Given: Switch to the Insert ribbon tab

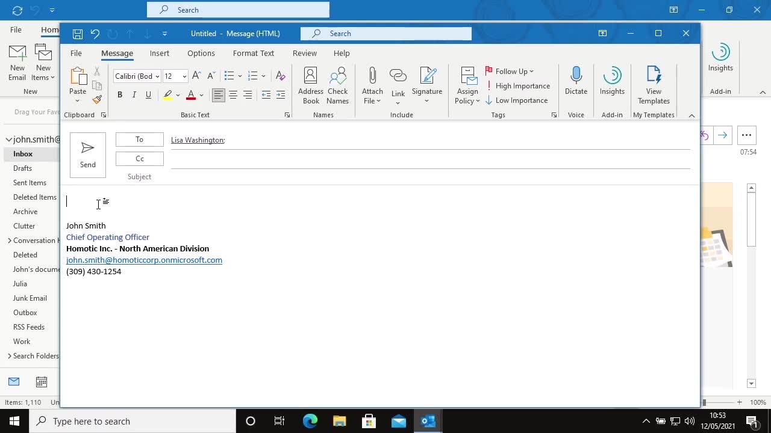Looking at the screenshot, I should (160, 54).
